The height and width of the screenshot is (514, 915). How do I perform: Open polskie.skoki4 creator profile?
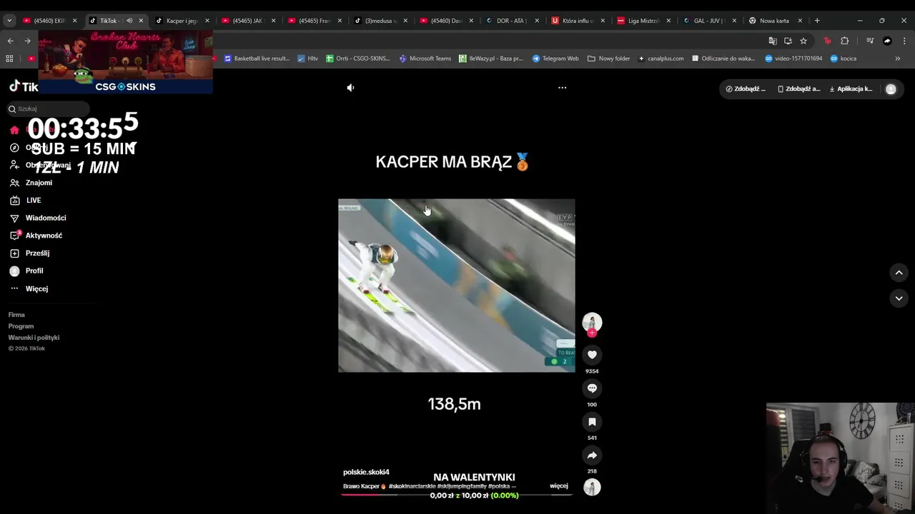click(x=366, y=472)
